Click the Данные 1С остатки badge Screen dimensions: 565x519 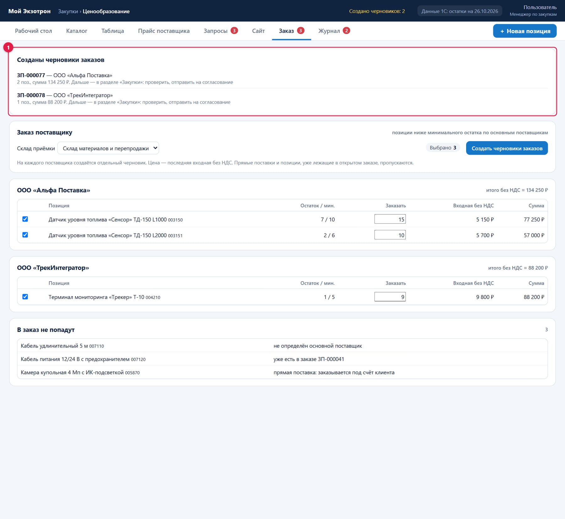460,11
